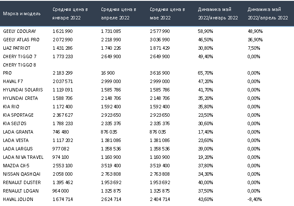Select the HAVAL JOLION row label
This screenshot has width=294, height=206.
coord(17,199)
